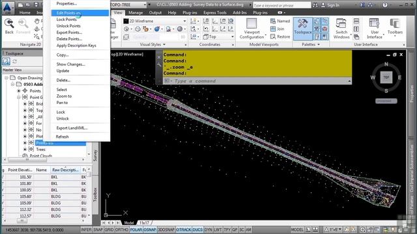Toggle INFER constraints in status bar

coord(86,229)
